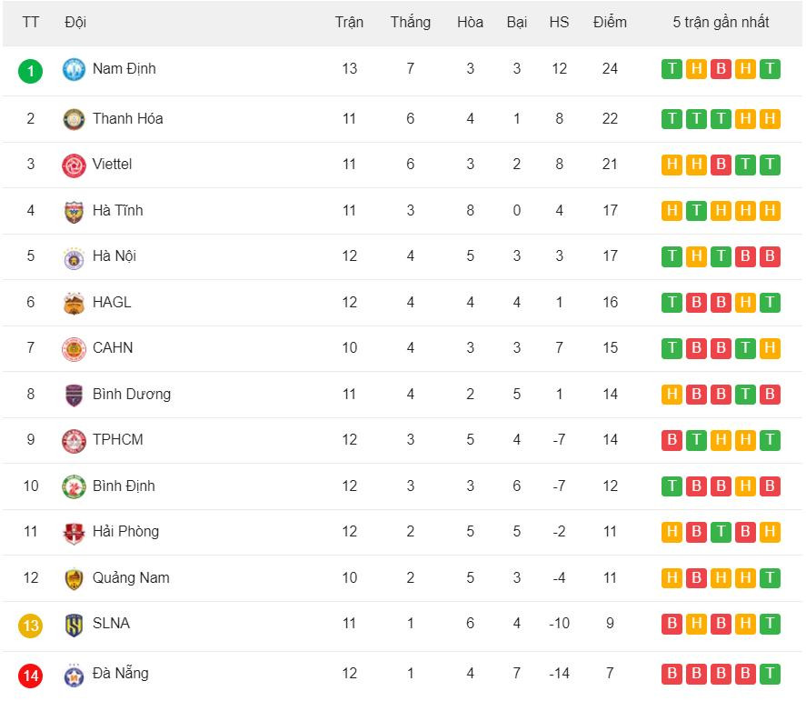Click the Viettel club logo
This screenshot has height=701, width=806.
[x=74, y=165]
